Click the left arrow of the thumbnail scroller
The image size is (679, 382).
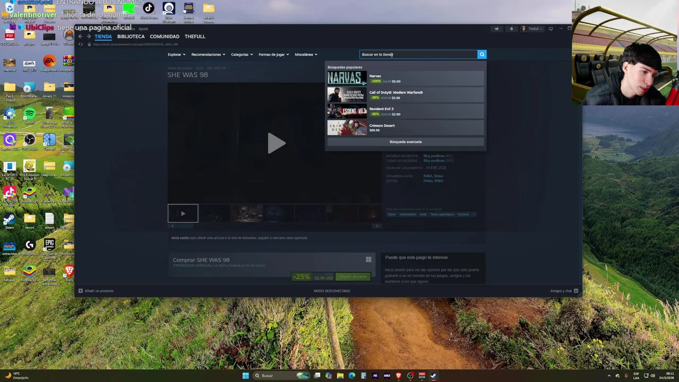pyautogui.click(x=172, y=226)
